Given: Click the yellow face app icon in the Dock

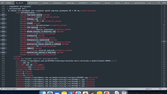Looking at the screenshot, I should click(x=100, y=93).
